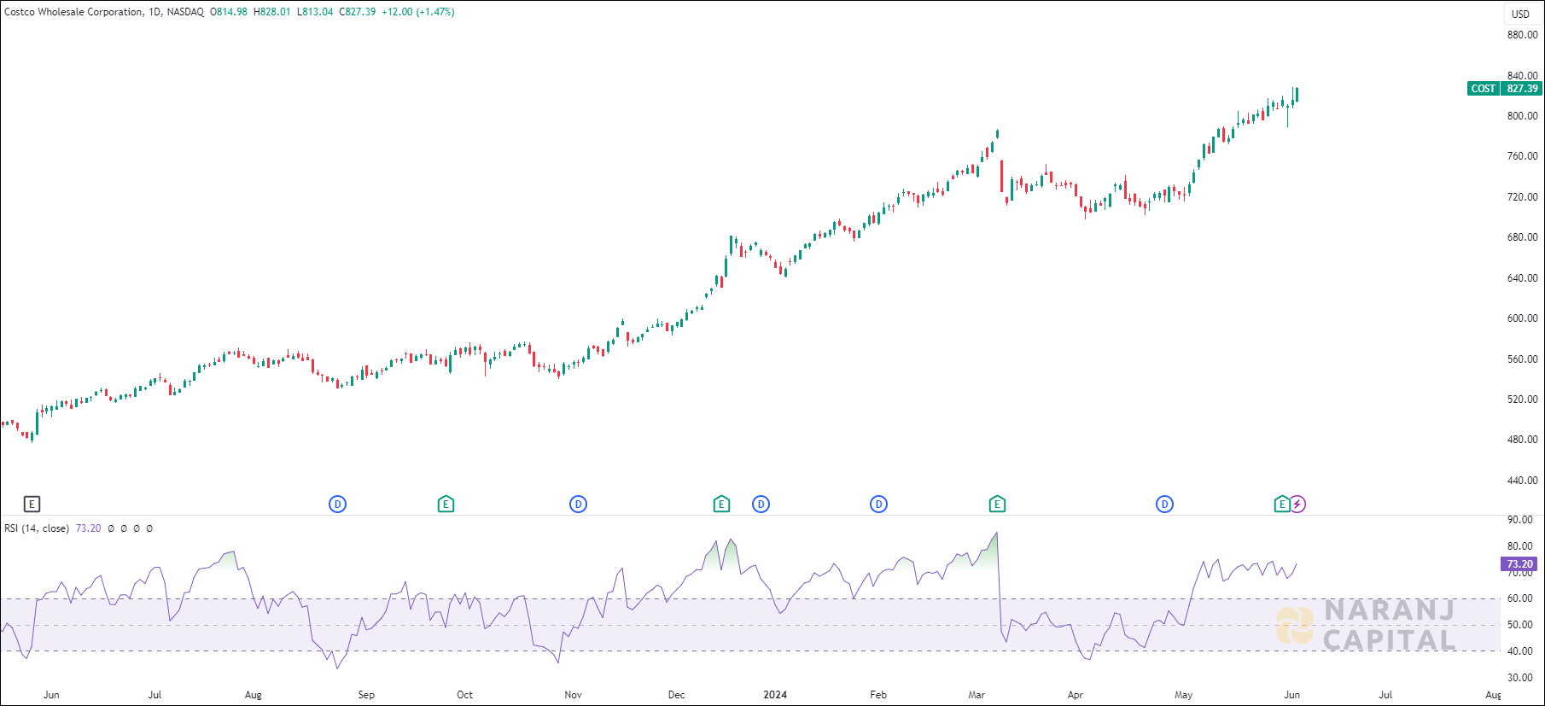Click the 800.00 price axis label
Viewport: 1545px width, 706px height.
click(x=1522, y=116)
